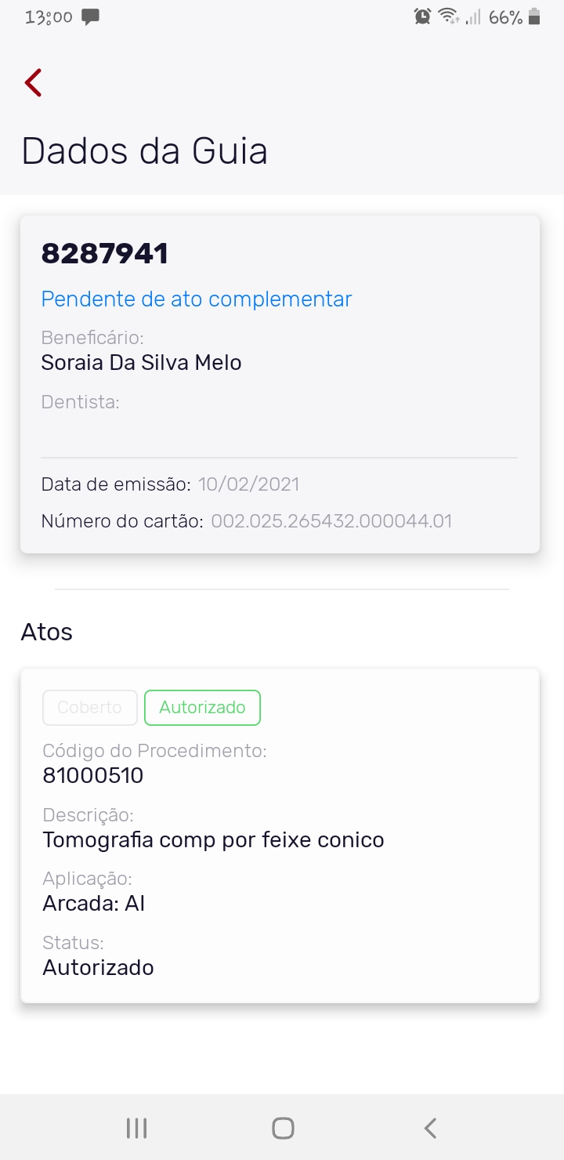This screenshot has width=564, height=1160.
Task: Tap the battery icon in status bar
Action: (534, 16)
